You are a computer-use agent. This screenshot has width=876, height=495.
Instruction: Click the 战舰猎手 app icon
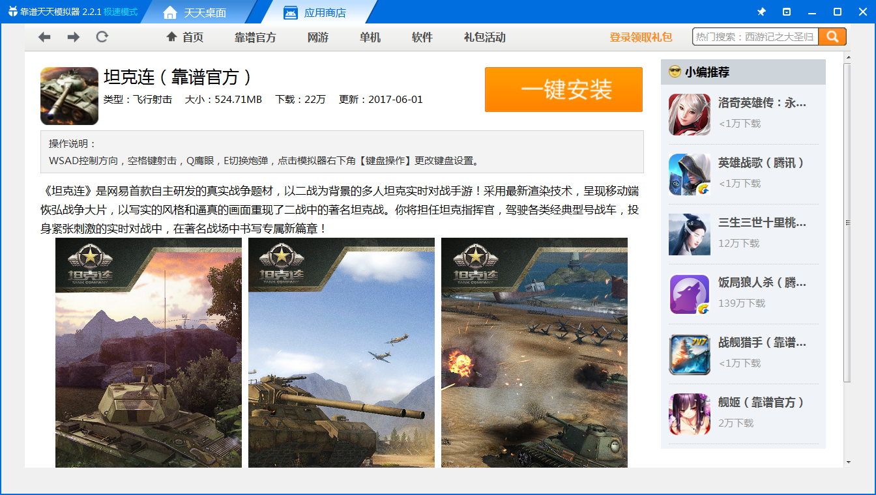click(x=690, y=354)
